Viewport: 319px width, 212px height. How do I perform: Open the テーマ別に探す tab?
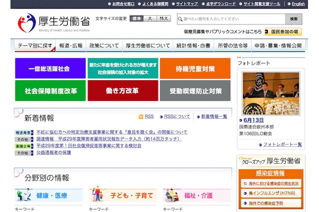click(35, 46)
